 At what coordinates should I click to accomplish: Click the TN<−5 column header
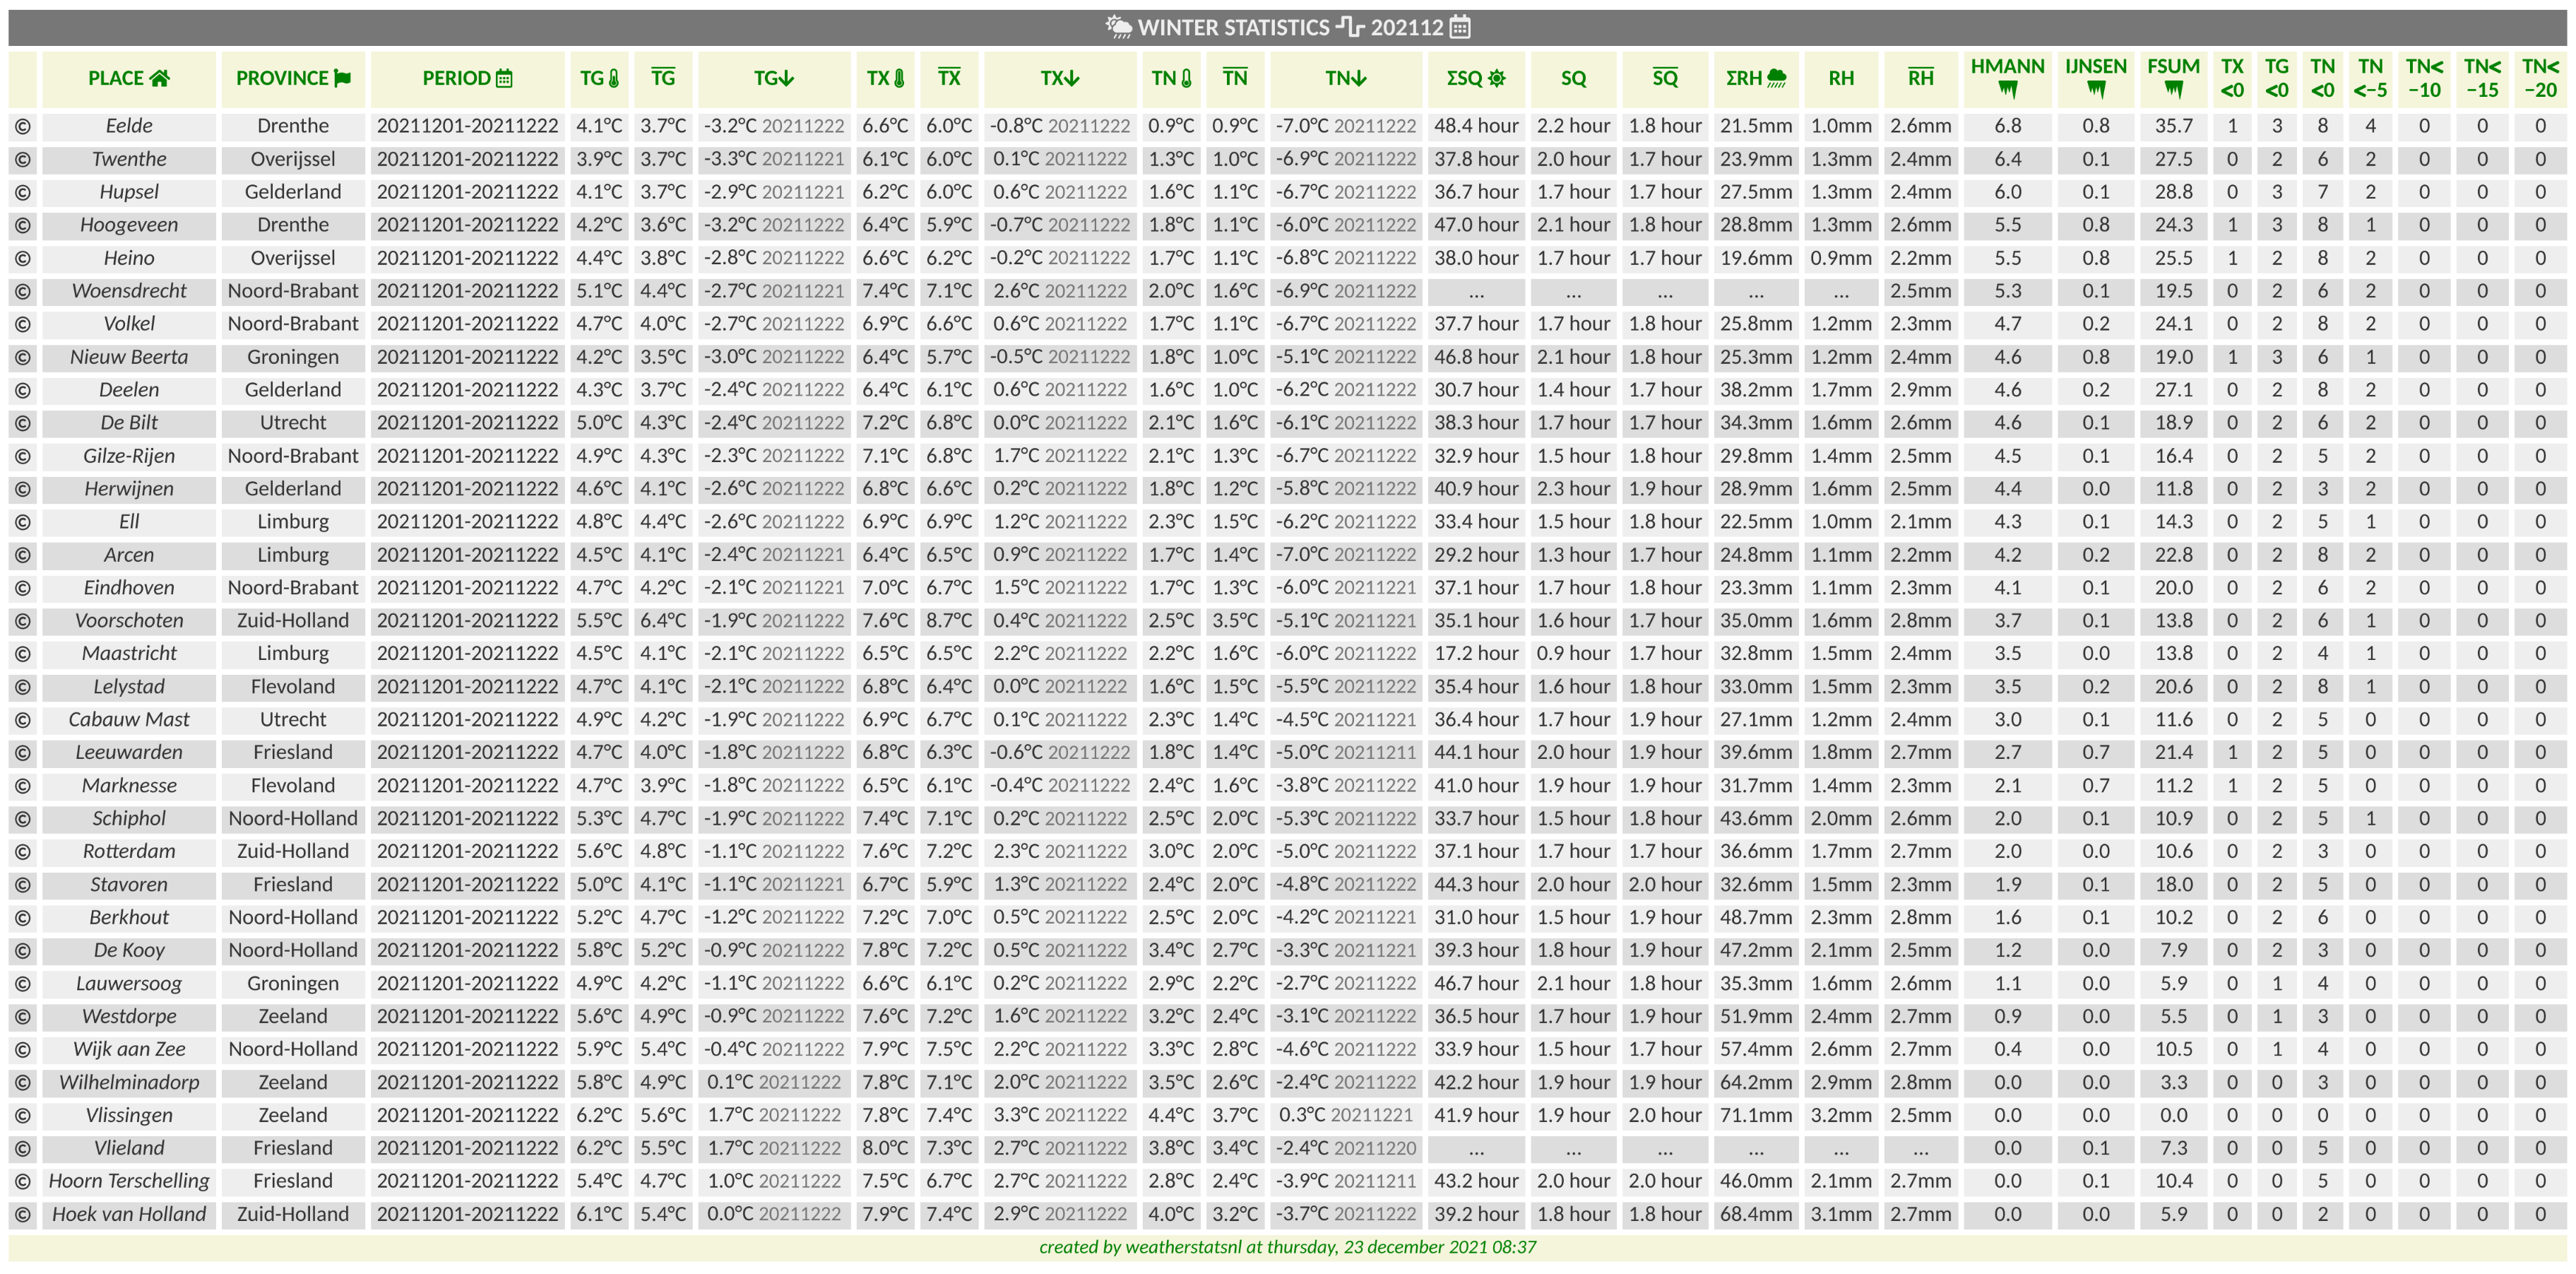(x=2370, y=78)
